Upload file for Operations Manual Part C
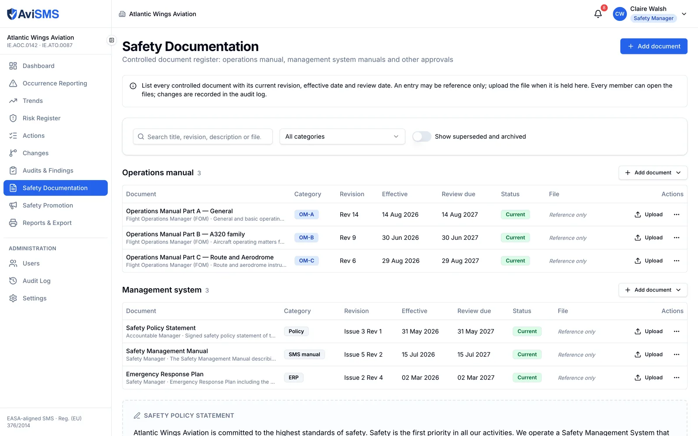The height and width of the screenshot is (436, 698). pyautogui.click(x=648, y=261)
